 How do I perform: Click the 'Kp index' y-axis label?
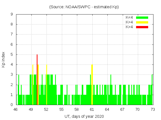(4, 59)
